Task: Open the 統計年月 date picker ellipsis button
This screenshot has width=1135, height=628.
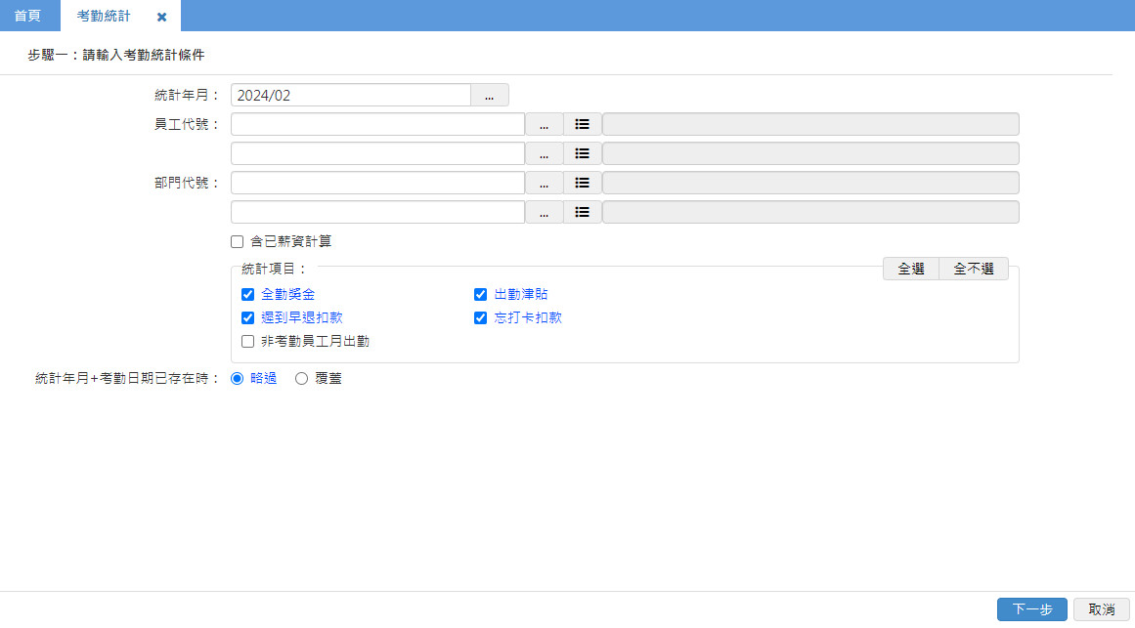Action: 490,95
